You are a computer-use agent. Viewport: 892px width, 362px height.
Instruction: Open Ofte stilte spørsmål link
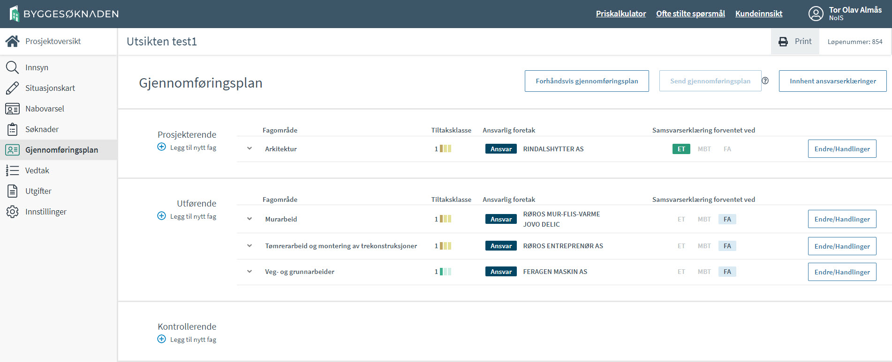point(690,14)
